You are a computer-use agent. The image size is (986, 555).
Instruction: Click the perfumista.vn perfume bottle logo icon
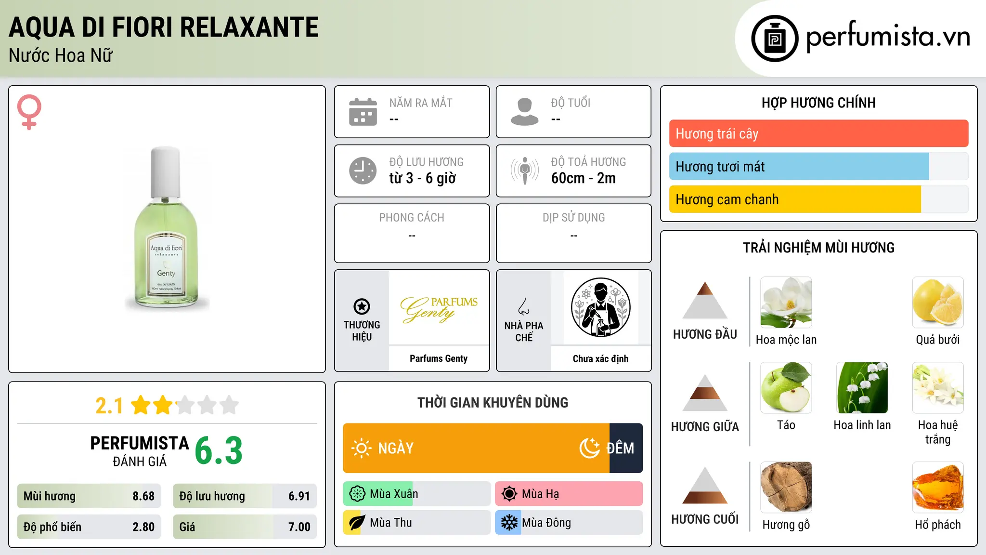(775, 39)
